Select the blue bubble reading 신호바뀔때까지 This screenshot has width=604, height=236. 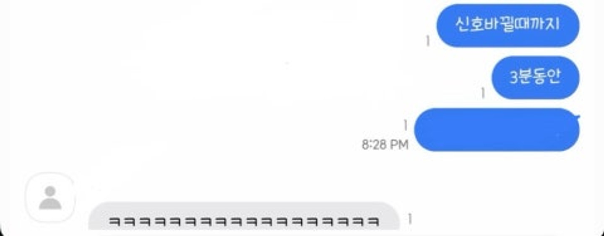pyautogui.click(x=508, y=25)
